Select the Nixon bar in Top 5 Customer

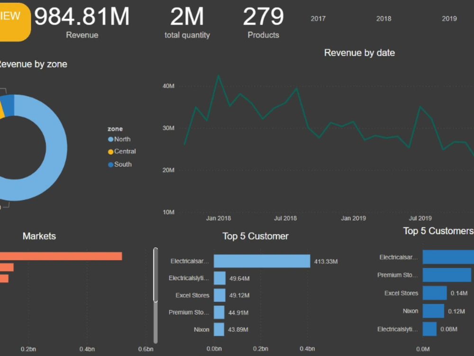pos(218,329)
